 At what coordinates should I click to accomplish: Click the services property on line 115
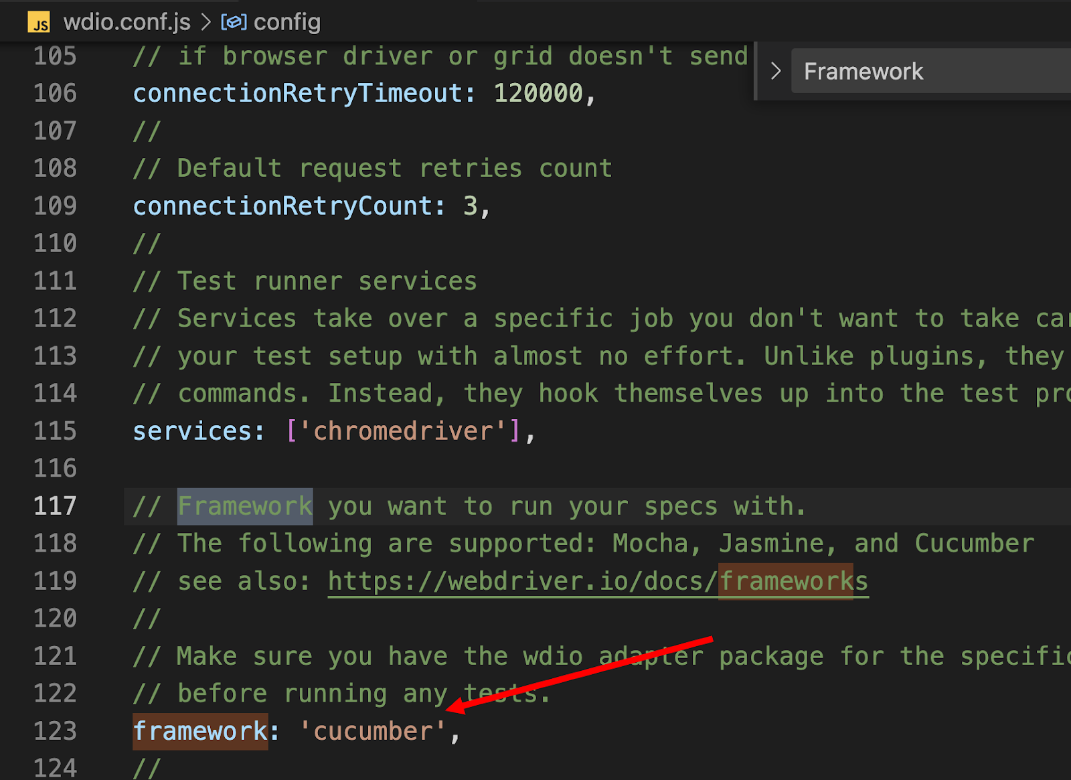192,431
